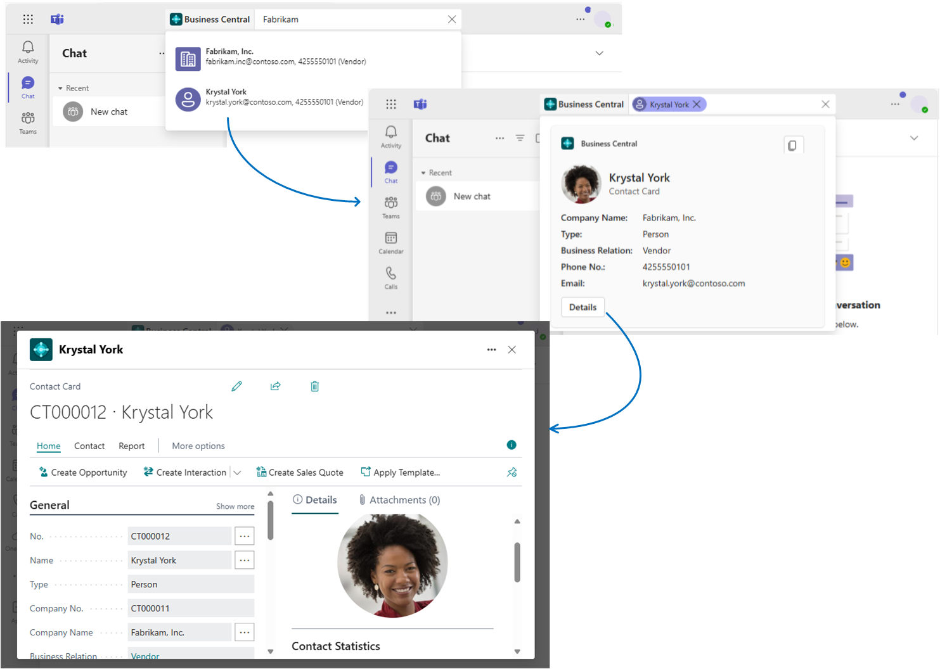Start a New chat in Teams
This screenshot has width=940, height=669.
tap(472, 196)
